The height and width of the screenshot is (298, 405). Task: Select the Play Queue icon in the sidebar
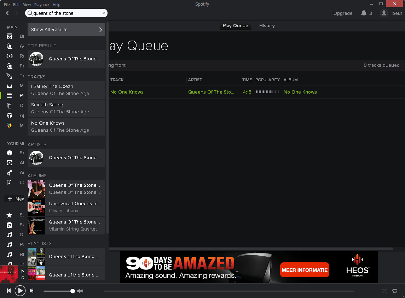tap(9, 96)
